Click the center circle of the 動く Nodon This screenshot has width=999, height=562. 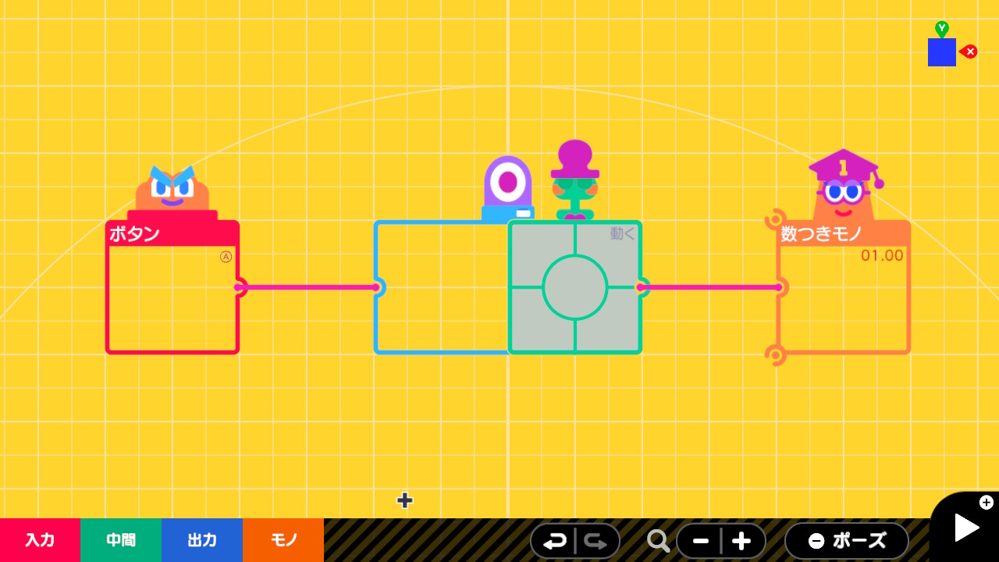575,287
